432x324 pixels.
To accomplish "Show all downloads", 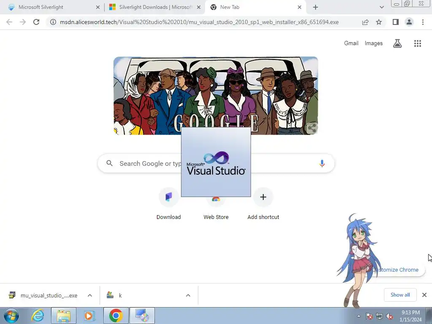I will point(400,295).
